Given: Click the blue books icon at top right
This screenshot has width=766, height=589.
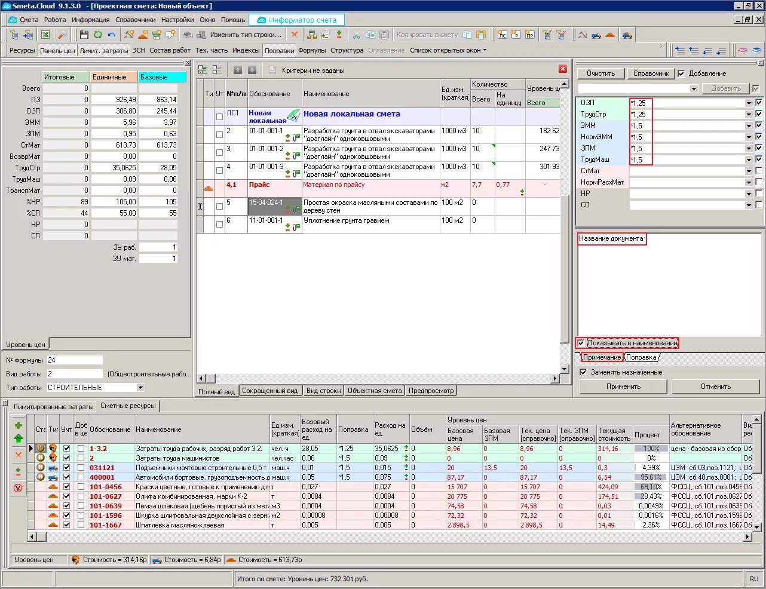Looking at the screenshot, I should pos(756,51).
